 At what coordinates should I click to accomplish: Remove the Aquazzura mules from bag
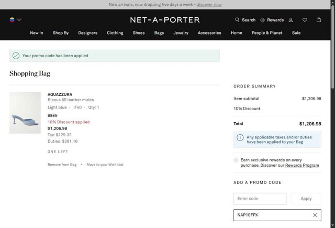tap(62, 165)
